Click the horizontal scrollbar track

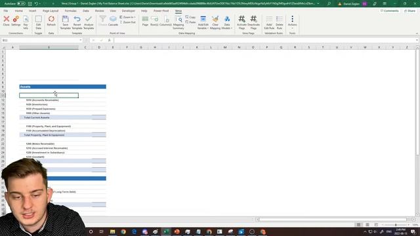click(x=333, y=220)
